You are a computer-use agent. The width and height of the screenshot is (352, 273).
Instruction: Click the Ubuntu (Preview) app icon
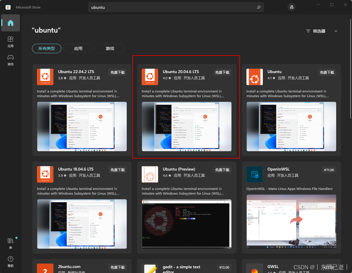[150, 174]
